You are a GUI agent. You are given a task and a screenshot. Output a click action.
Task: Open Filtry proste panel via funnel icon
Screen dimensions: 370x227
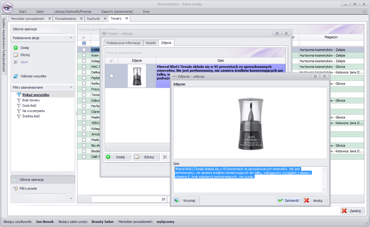coord(16,188)
